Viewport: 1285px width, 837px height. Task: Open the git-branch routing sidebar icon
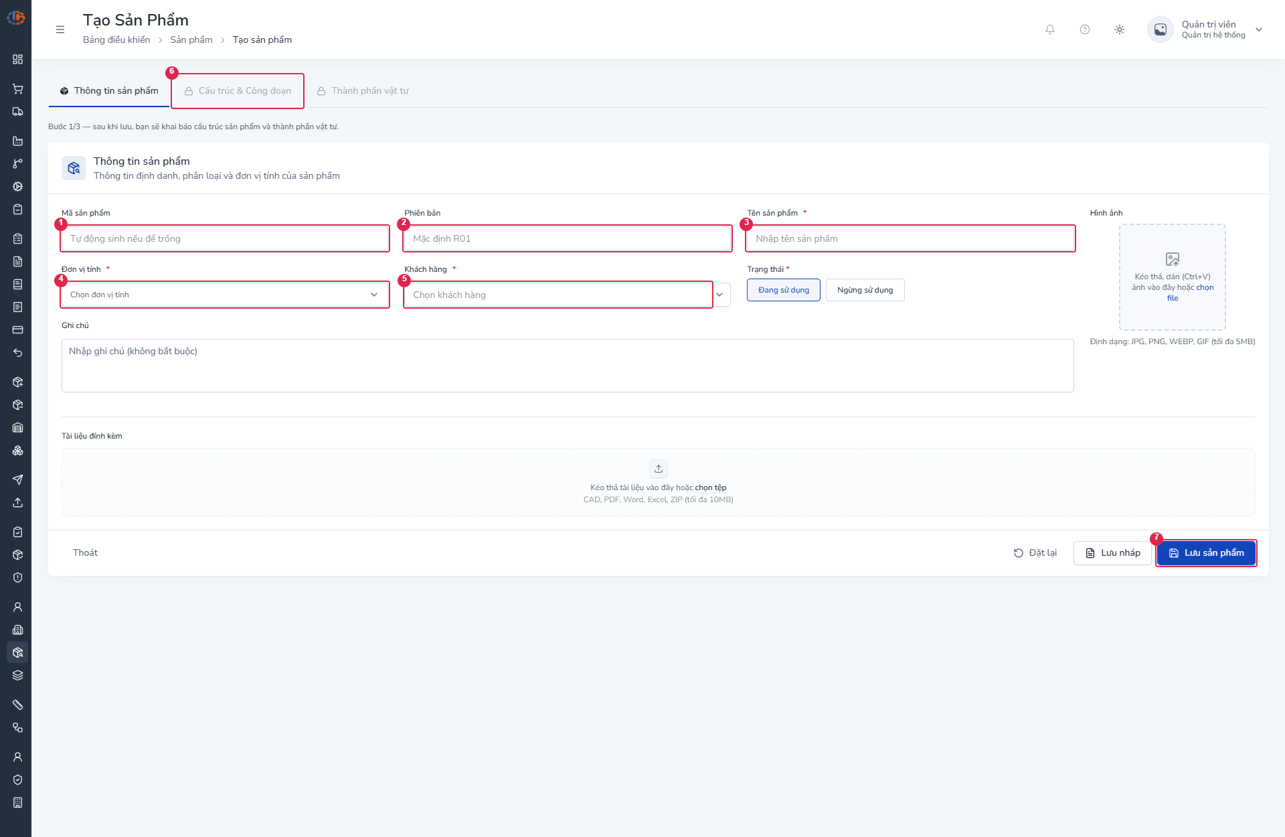(x=18, y=164)
